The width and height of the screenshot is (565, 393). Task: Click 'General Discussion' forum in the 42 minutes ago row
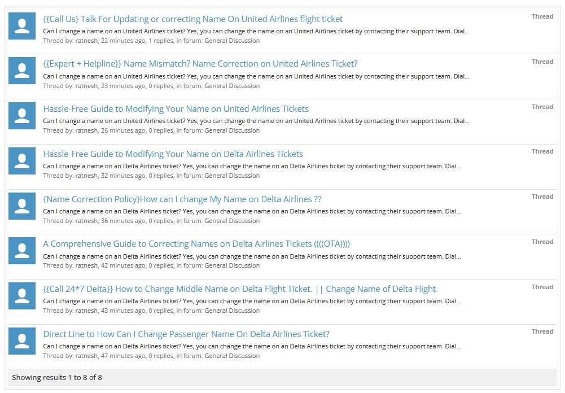(x=232, y=265)
